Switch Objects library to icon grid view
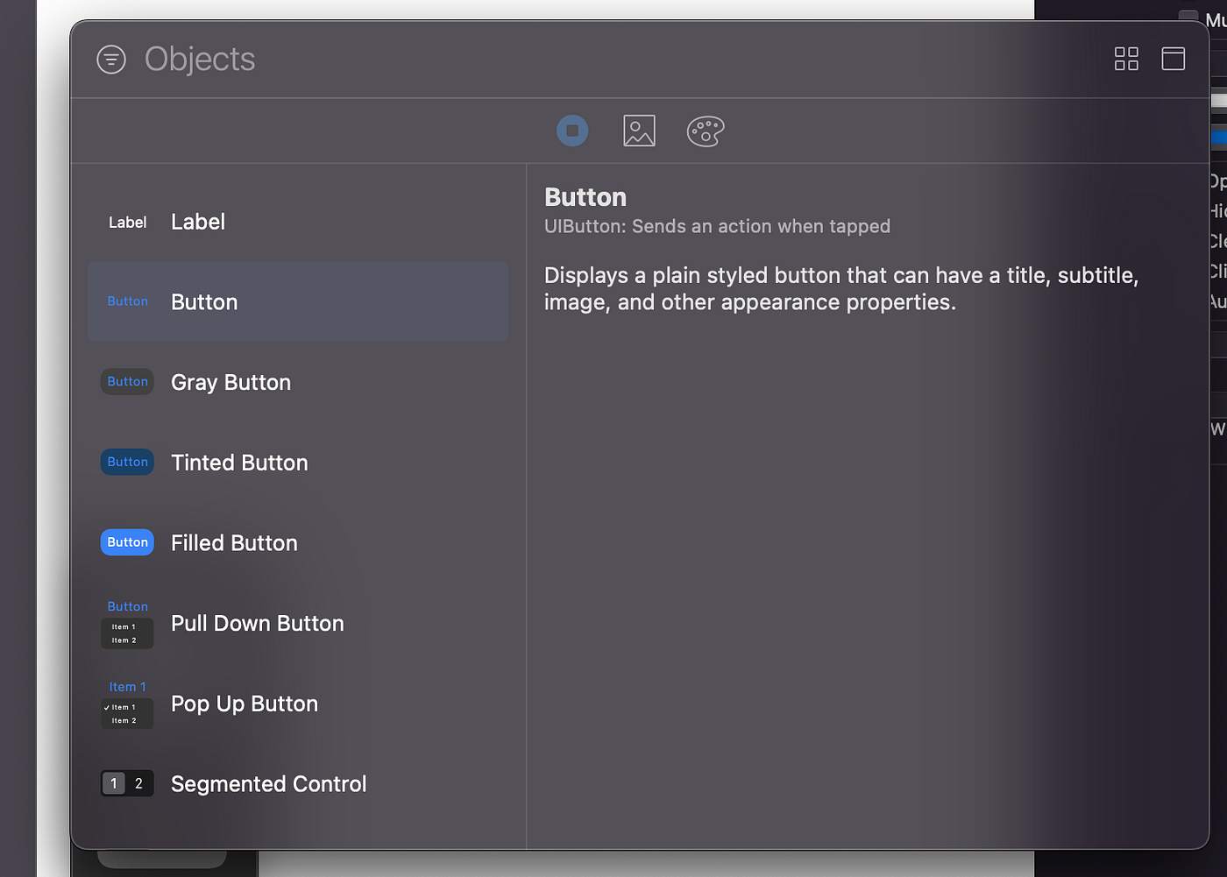Image resolution: width=1227 pixels, height=877 pixels. click(x=1126, y=59)
